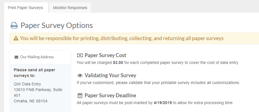The image size is (259, 112).
Task: Click the envelope icon next to Our Mailing Address
Action: [16, 57]
